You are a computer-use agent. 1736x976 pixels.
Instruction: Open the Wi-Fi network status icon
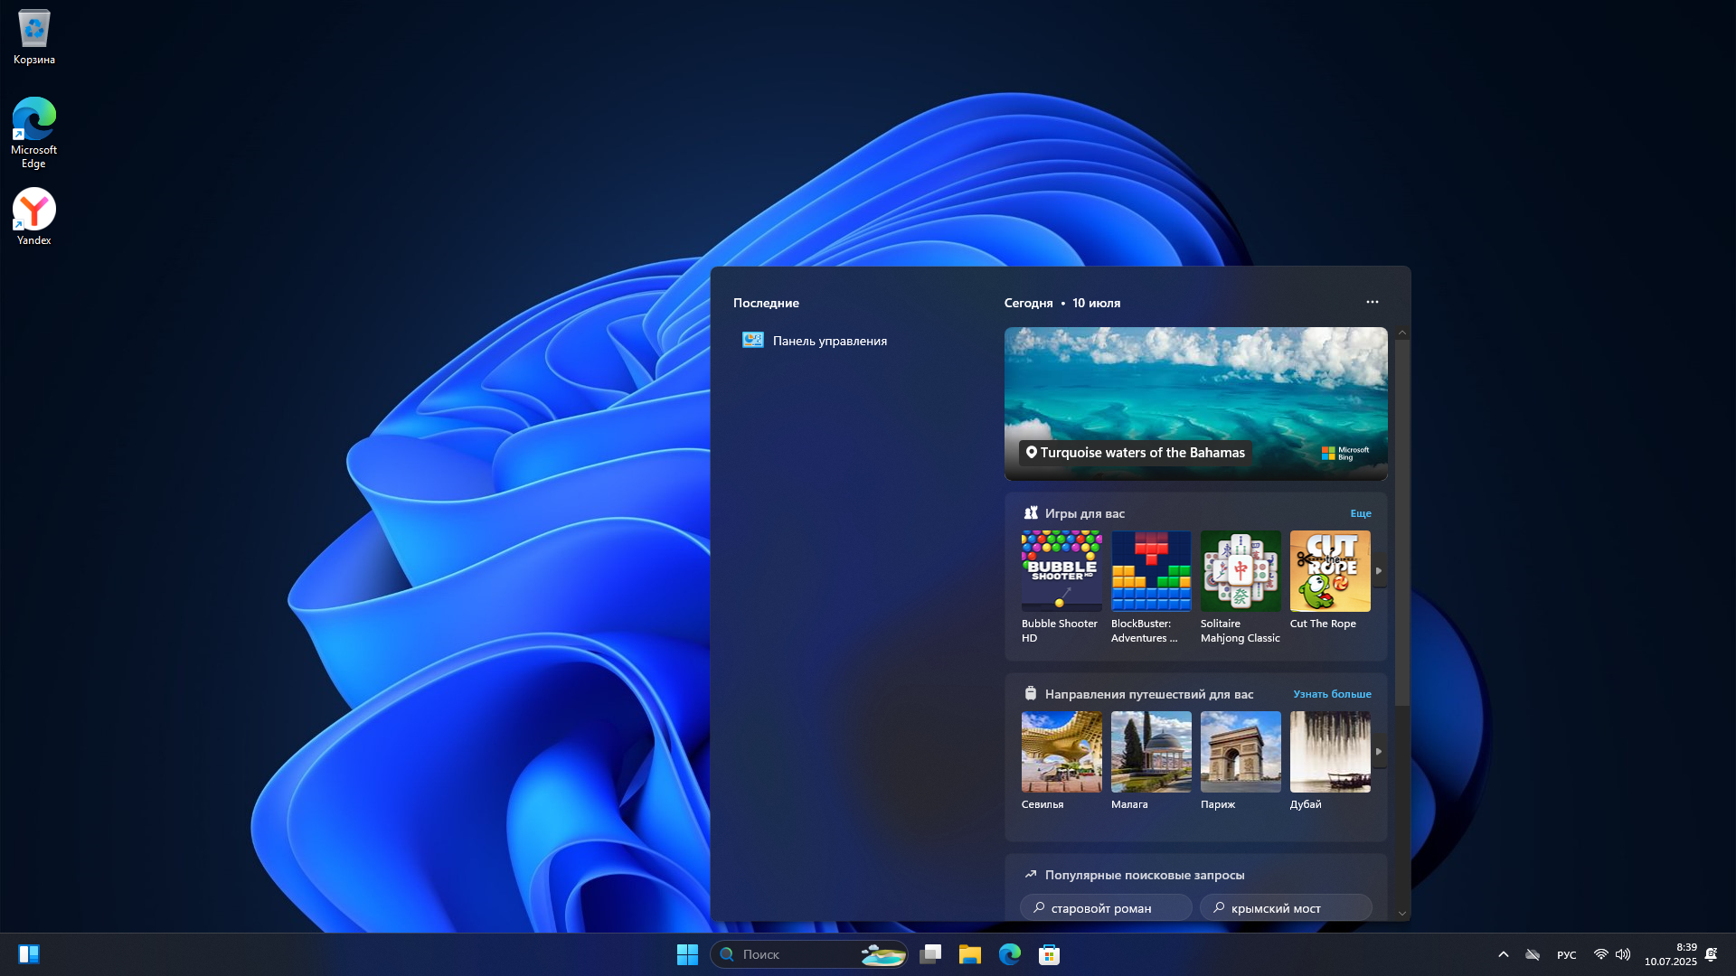pyautogui.click(x=1600, y=954)
